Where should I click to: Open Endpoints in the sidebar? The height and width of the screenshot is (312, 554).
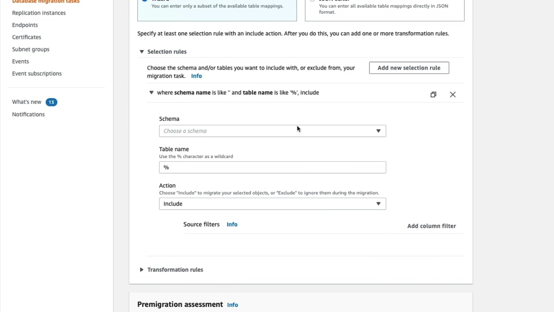pyautogui.click(x=25, y=25)
